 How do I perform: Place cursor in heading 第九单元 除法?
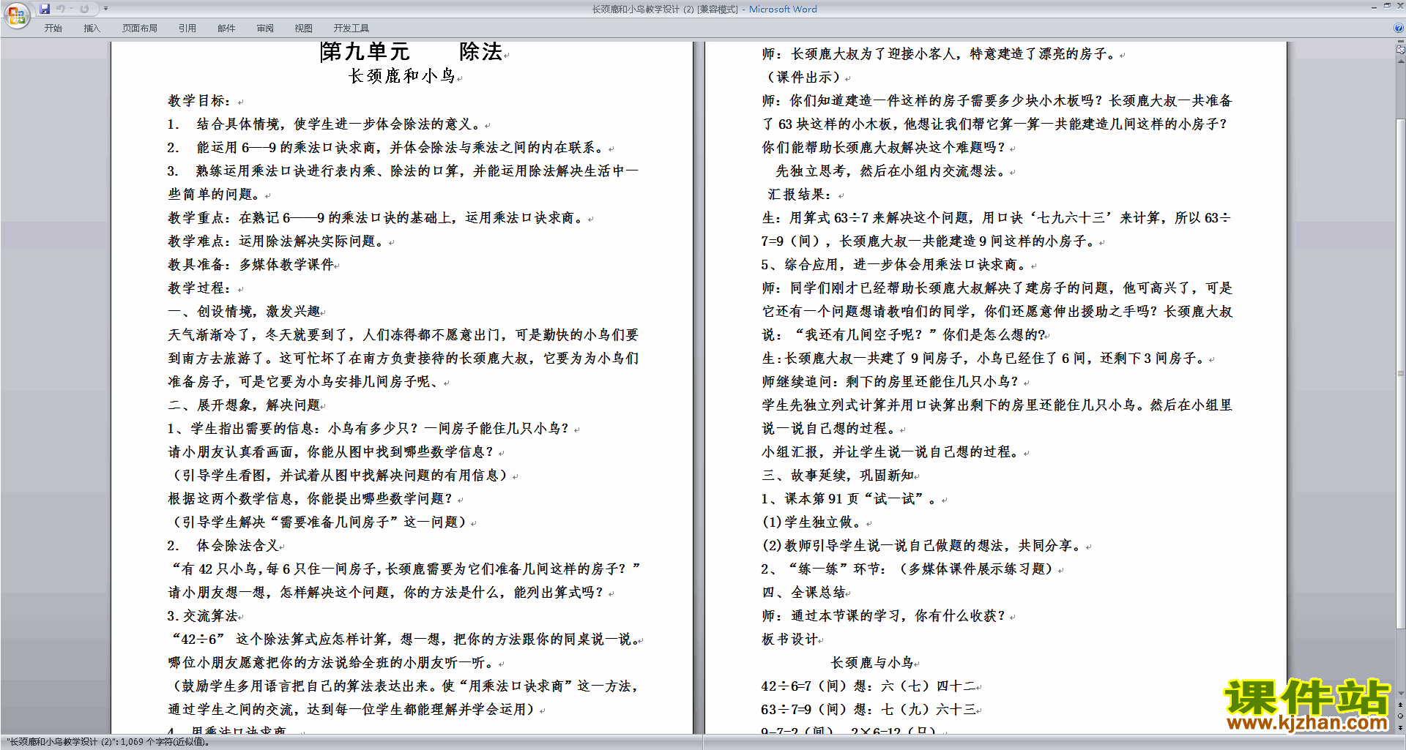point(412,52)
